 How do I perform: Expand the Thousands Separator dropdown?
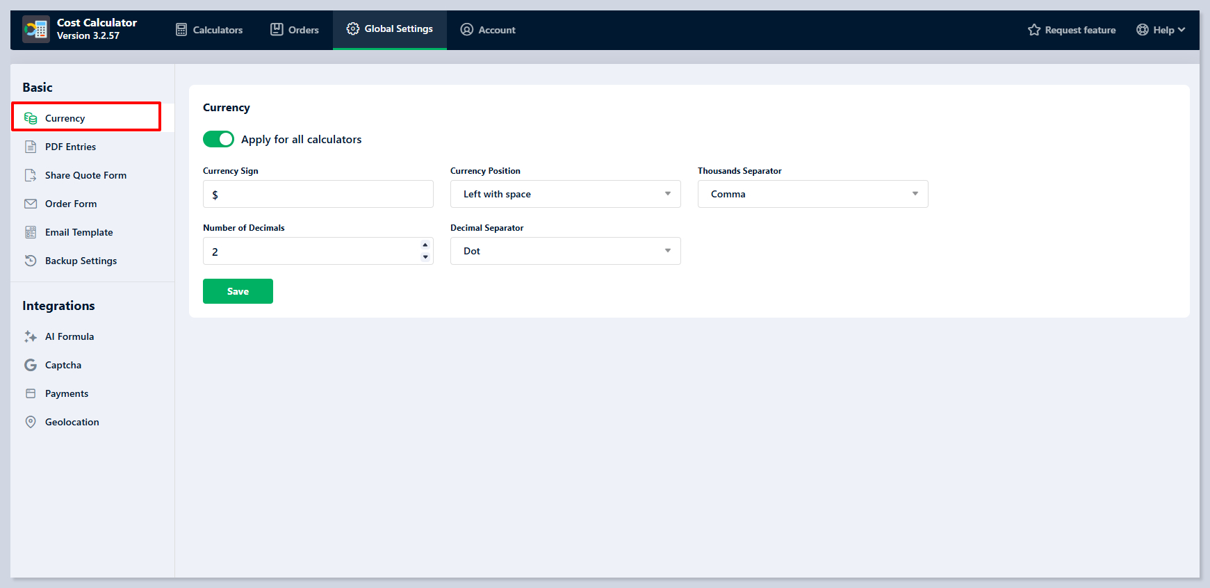812,194
